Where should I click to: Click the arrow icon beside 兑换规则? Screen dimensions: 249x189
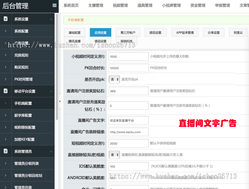pos(6,55)
